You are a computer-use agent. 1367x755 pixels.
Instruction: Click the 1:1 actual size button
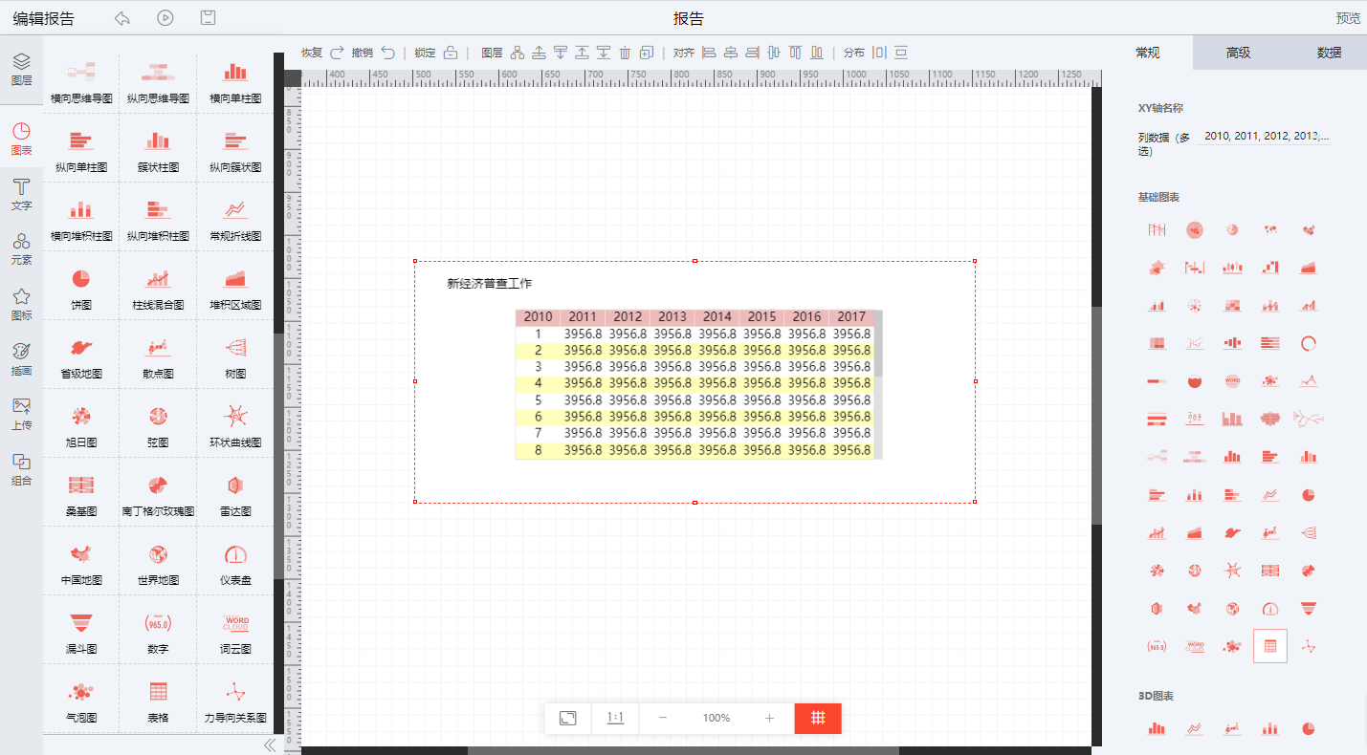pos(615,718)
